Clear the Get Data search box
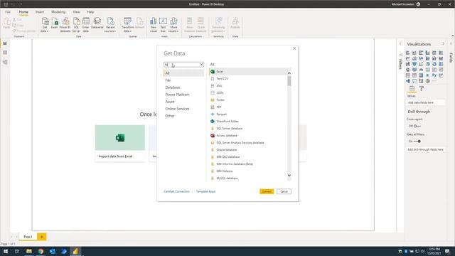The image size is (455, 256). (201, 65)
